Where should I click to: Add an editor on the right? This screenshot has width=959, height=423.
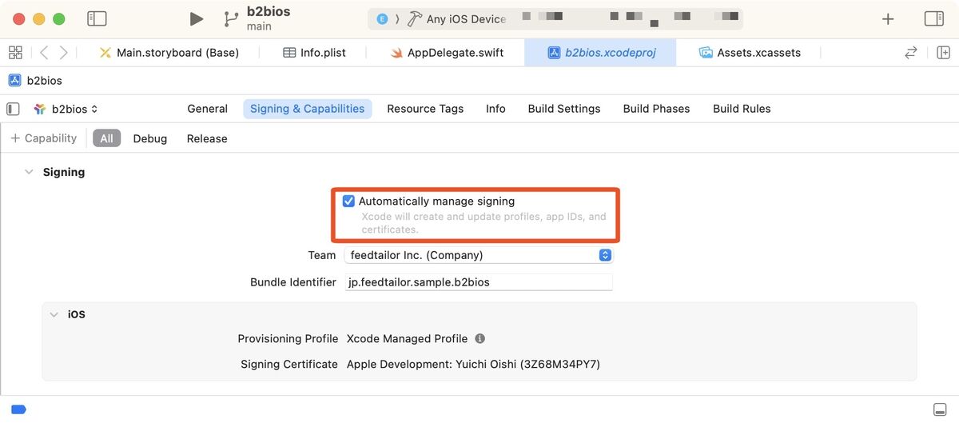[943, 53]
